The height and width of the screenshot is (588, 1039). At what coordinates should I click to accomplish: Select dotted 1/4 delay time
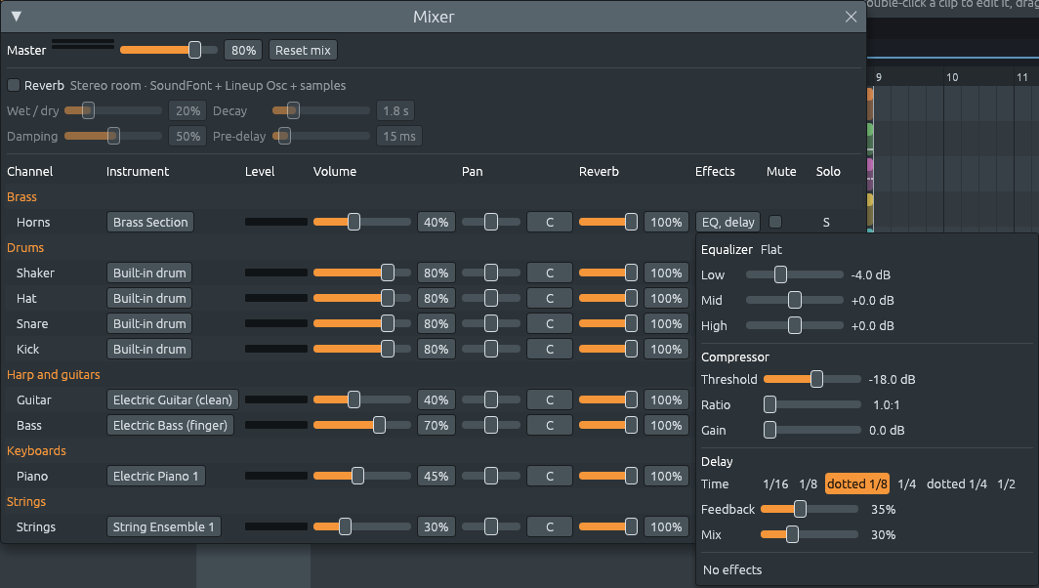coord(957,483)
